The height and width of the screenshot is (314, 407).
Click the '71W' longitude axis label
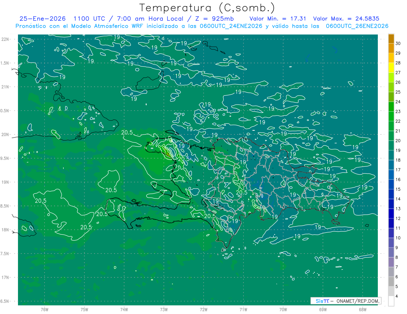click(243, 310)
